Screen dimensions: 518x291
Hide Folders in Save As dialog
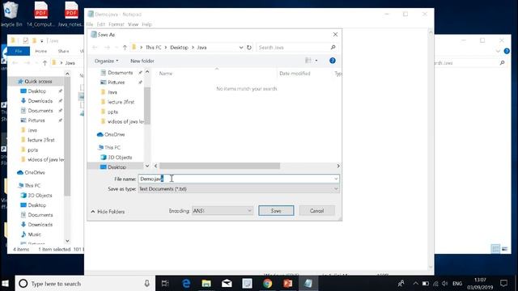tap(108, 212)
